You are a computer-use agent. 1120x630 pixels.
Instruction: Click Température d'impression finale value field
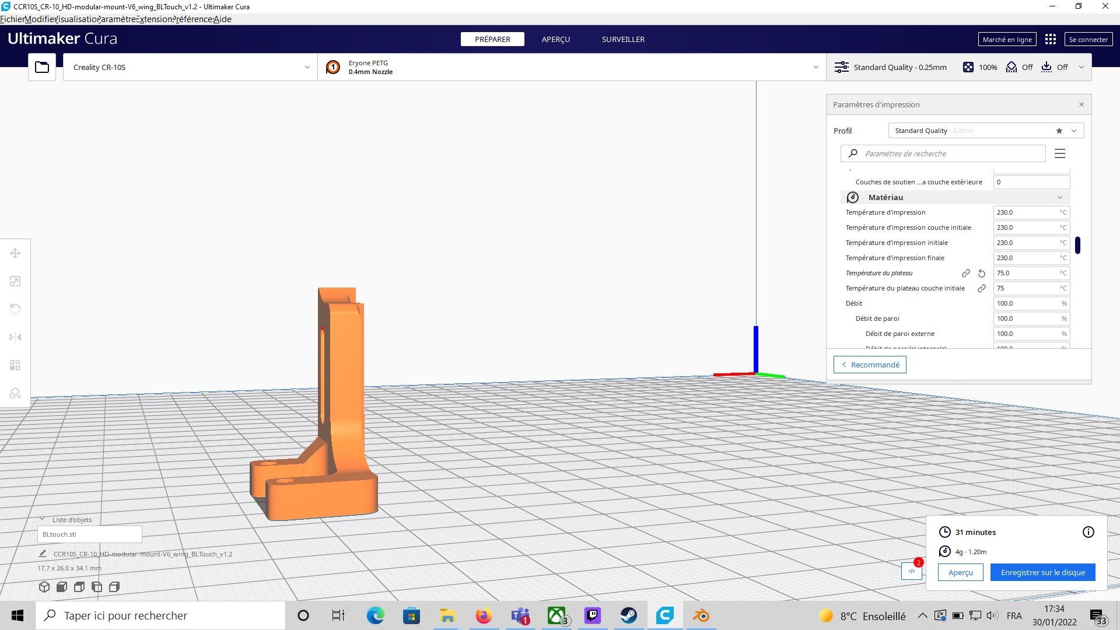click(1031, 258)
